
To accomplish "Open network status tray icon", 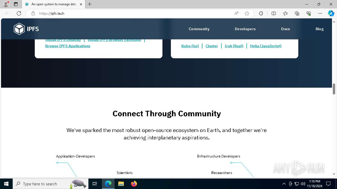I will point(297,184).
